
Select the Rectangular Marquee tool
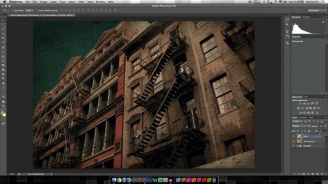[3, 25]
